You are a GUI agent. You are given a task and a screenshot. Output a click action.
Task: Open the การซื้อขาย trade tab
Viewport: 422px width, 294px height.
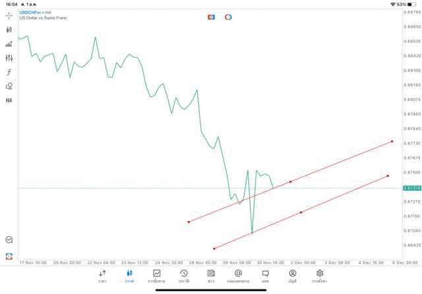coord(157,276)
